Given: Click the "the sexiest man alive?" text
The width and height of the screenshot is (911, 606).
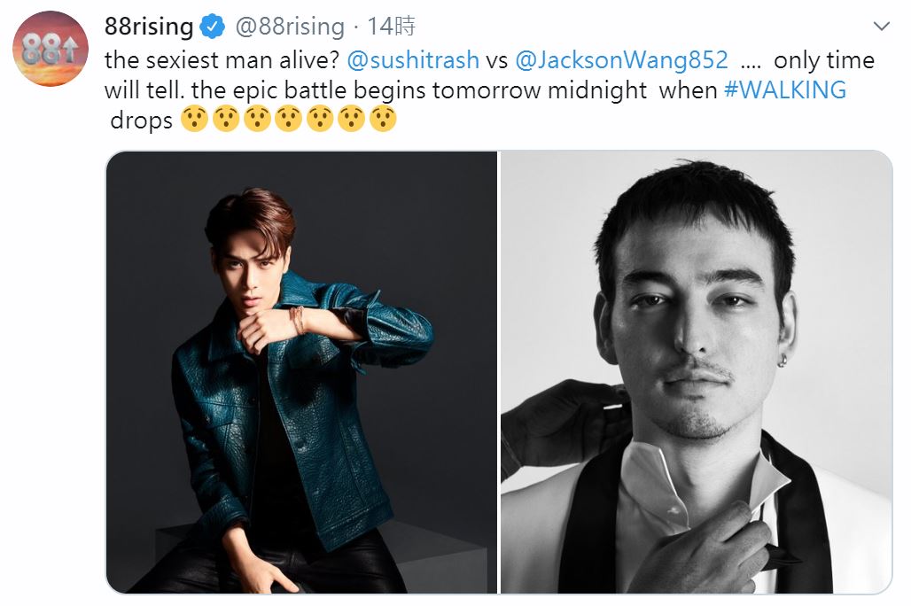Looking at the screenshot, I should pos(222,60).
